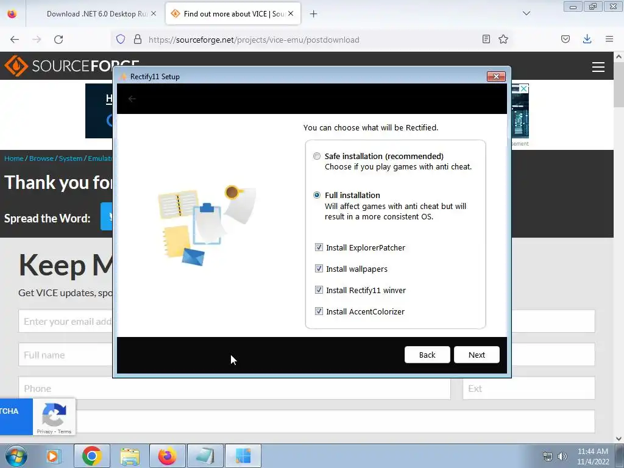Close the Rectify11 Setup window

(x=496, y=76)
